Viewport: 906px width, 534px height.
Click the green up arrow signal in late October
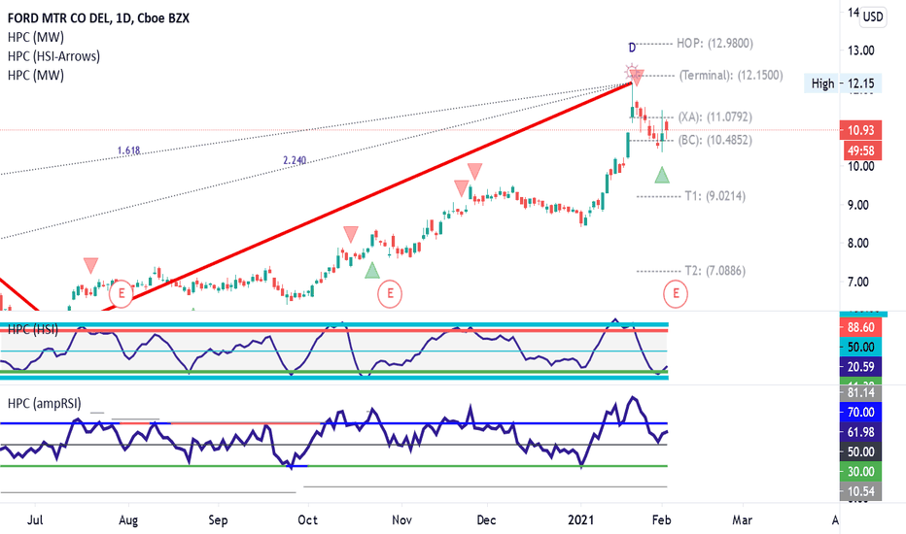tap(372, 270)
